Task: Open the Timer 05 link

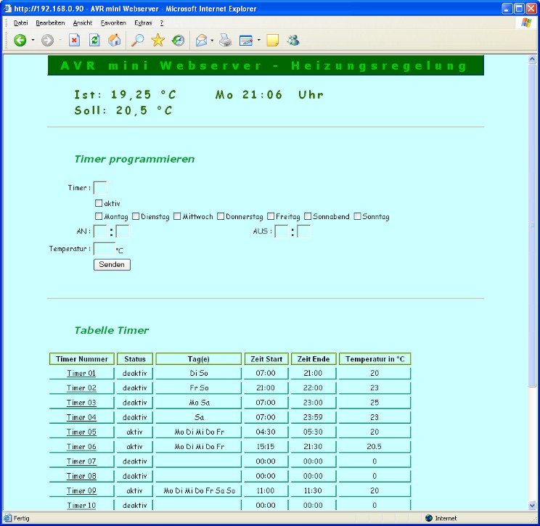Action: (x=81, y=432)
